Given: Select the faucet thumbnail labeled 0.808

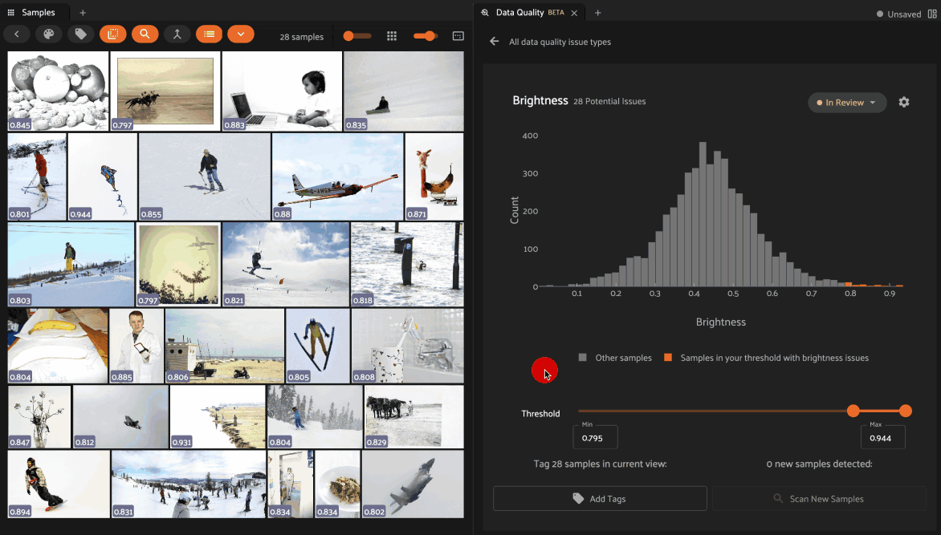Looking at the screenshot, I should pos(408,346).
